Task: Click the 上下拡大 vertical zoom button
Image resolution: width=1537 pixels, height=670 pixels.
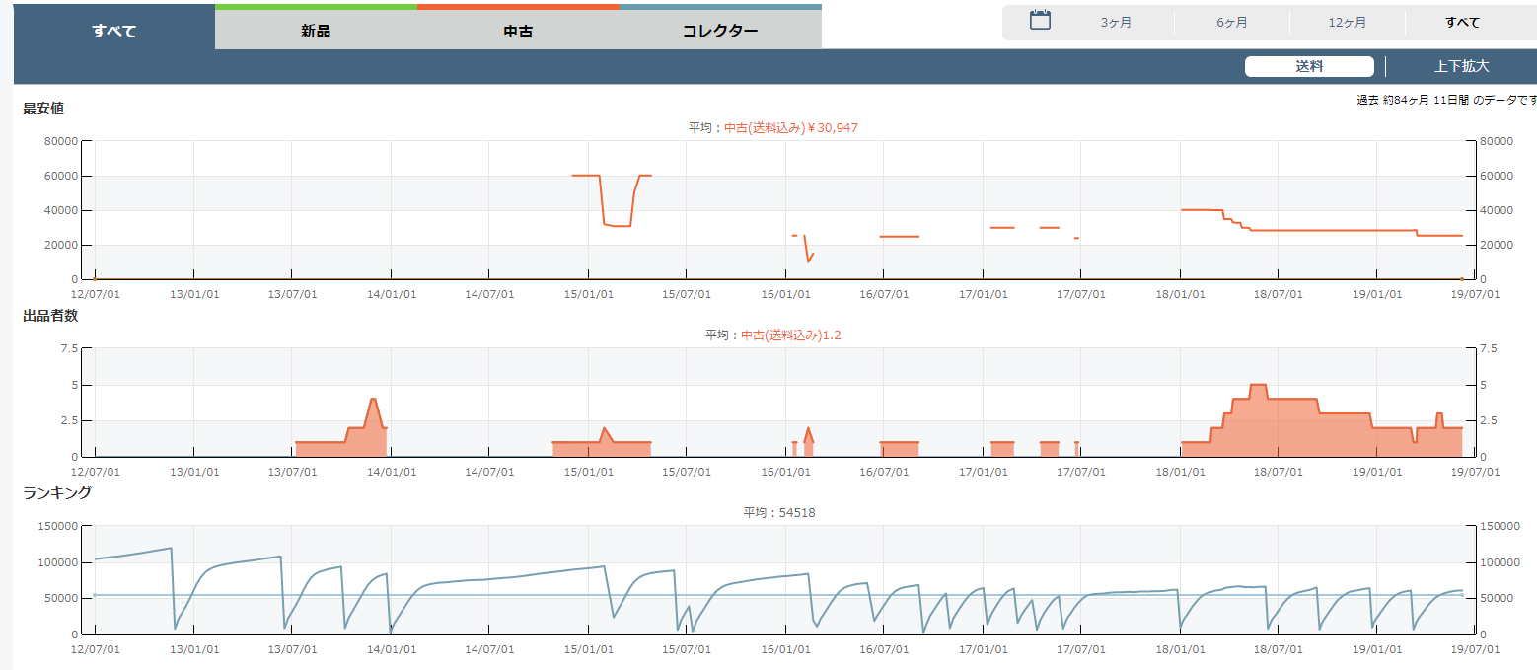Action: pyautogui.click(x=1461, y=67)
